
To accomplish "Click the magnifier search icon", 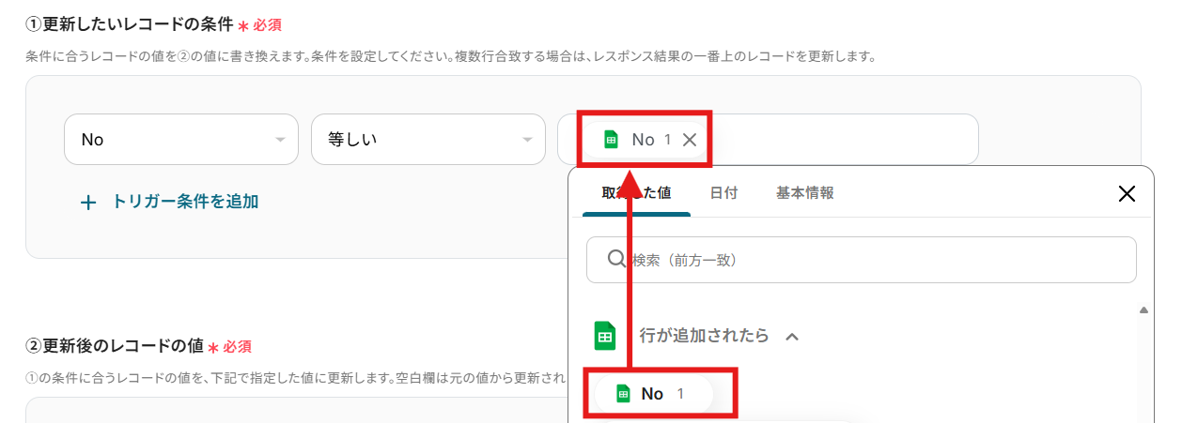I will coord(616,259).
